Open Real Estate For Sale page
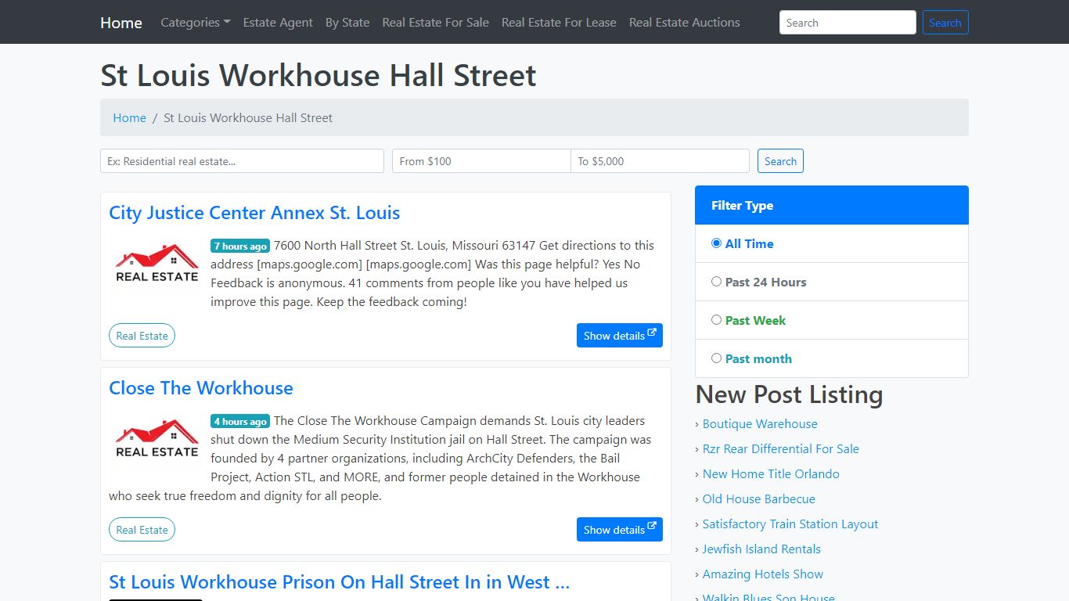This screenshot has width=1069, height=601. point(435,23)
